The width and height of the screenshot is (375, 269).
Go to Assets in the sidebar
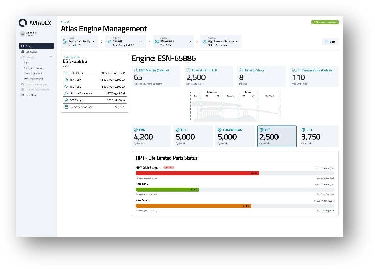coord(36,46)
